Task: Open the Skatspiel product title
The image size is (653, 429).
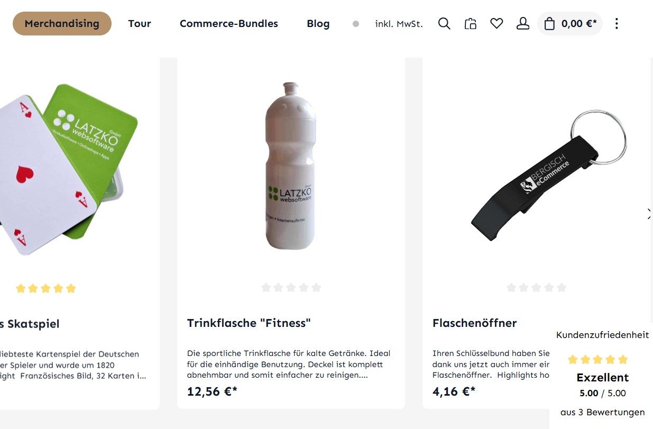Action: pyautogui.click(x=30, y=324)
